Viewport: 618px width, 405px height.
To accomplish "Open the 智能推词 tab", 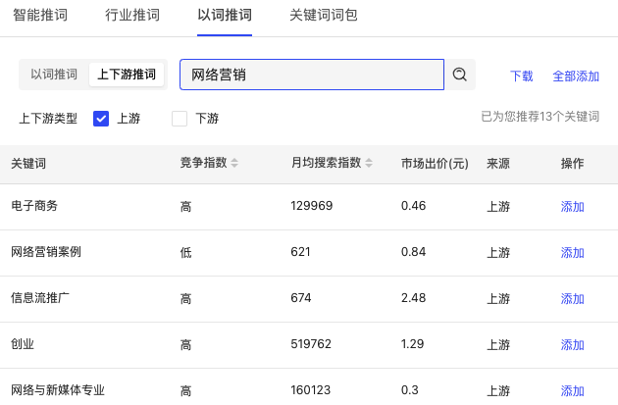I will [x=40, y=16].
